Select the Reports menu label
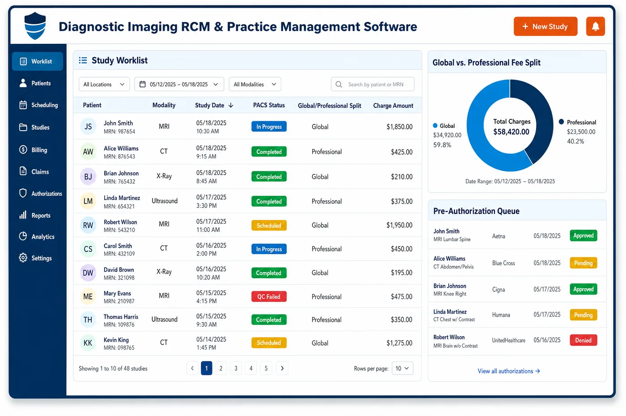This screenshot has height=416, width=626. [x=41, y=216]
